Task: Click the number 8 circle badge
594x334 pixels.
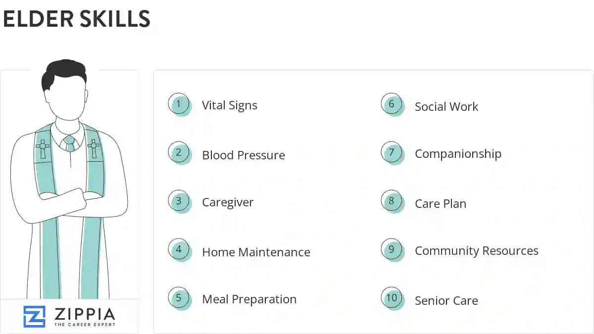Action: click(x=392, y=201)
